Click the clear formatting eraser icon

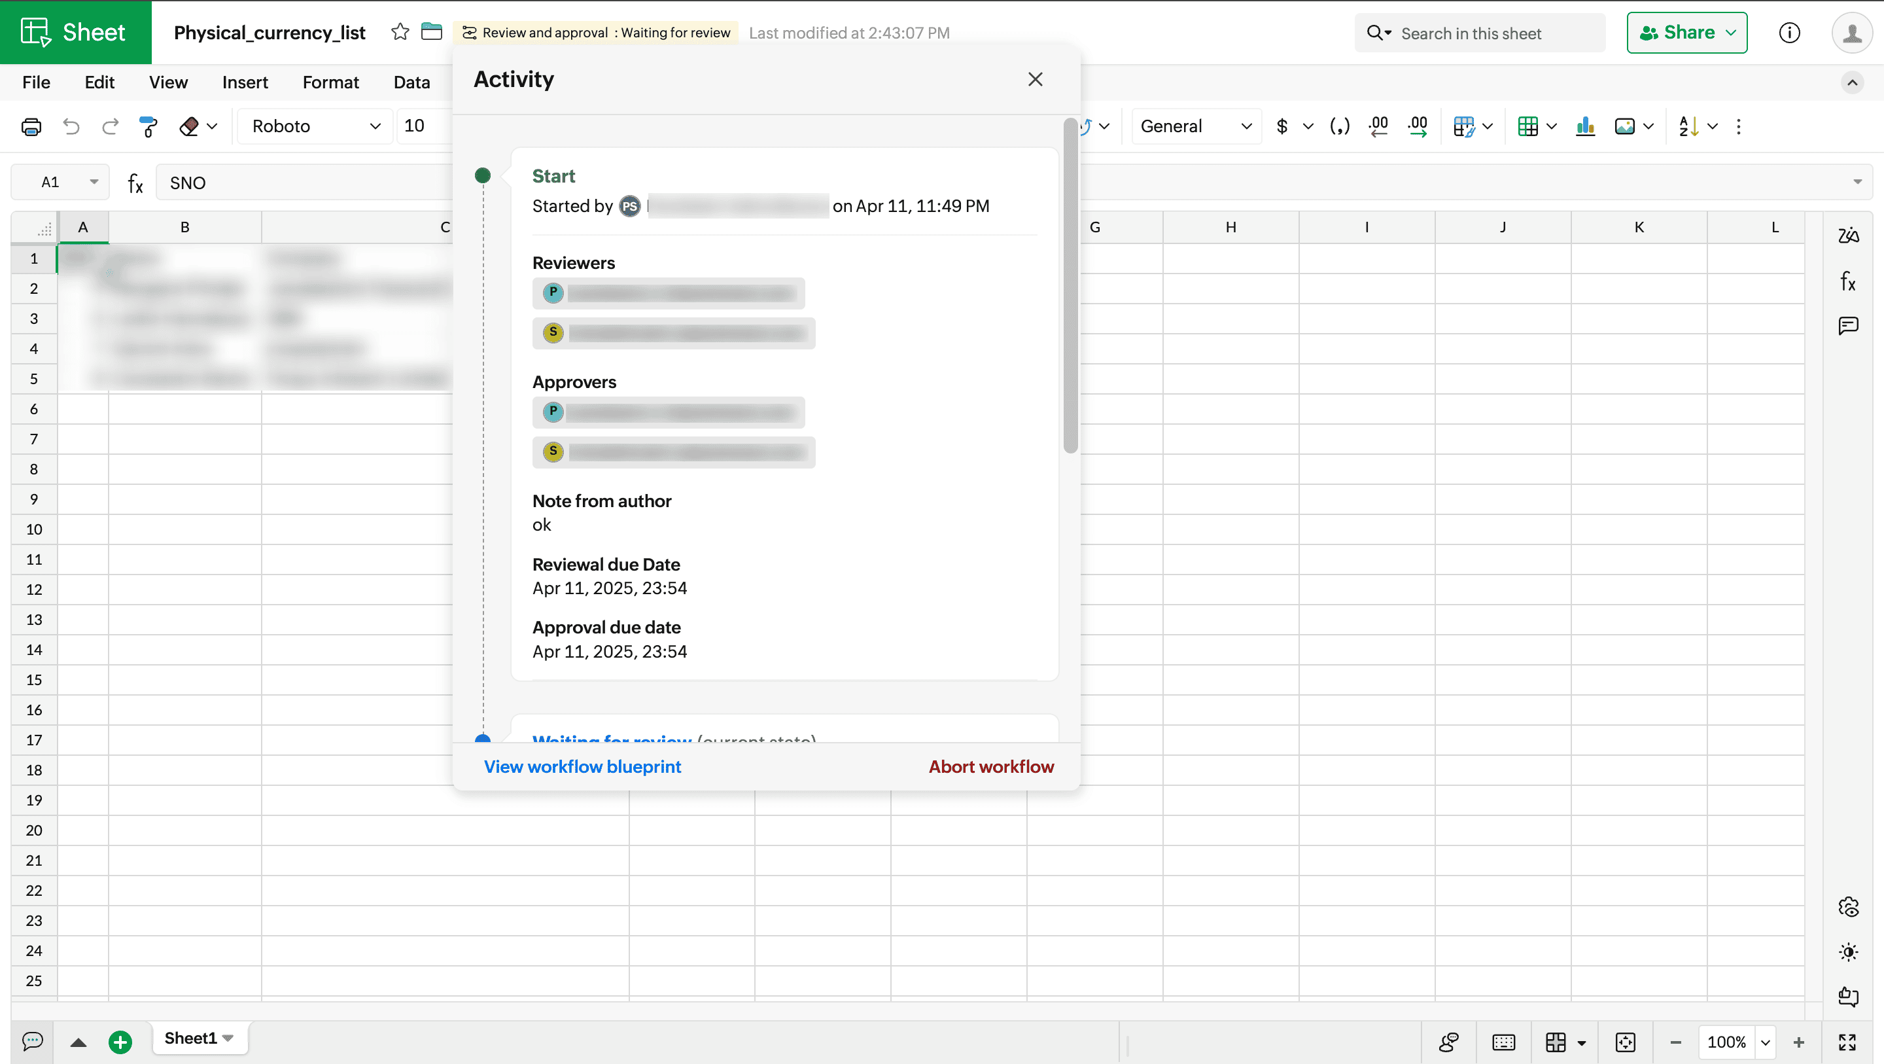pos(188,126)
